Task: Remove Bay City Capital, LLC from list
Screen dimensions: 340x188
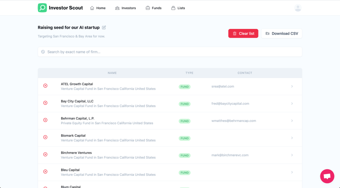Action: click(x=45, y=103)
